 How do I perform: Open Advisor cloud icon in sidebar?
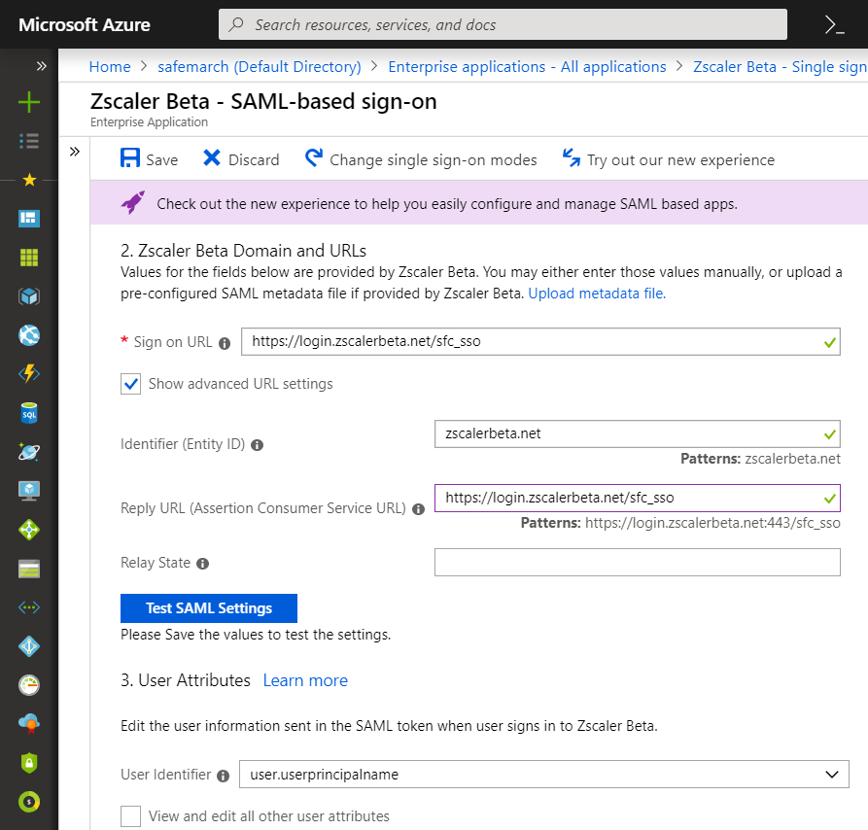[x=29, y=724]
